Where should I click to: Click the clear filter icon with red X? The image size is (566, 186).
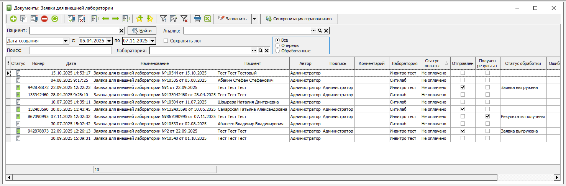(x=184, y=19)
